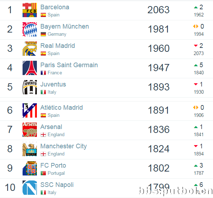213x198 pixels.
Task: Open the Barcelona team link
Action: coord(55,7)
